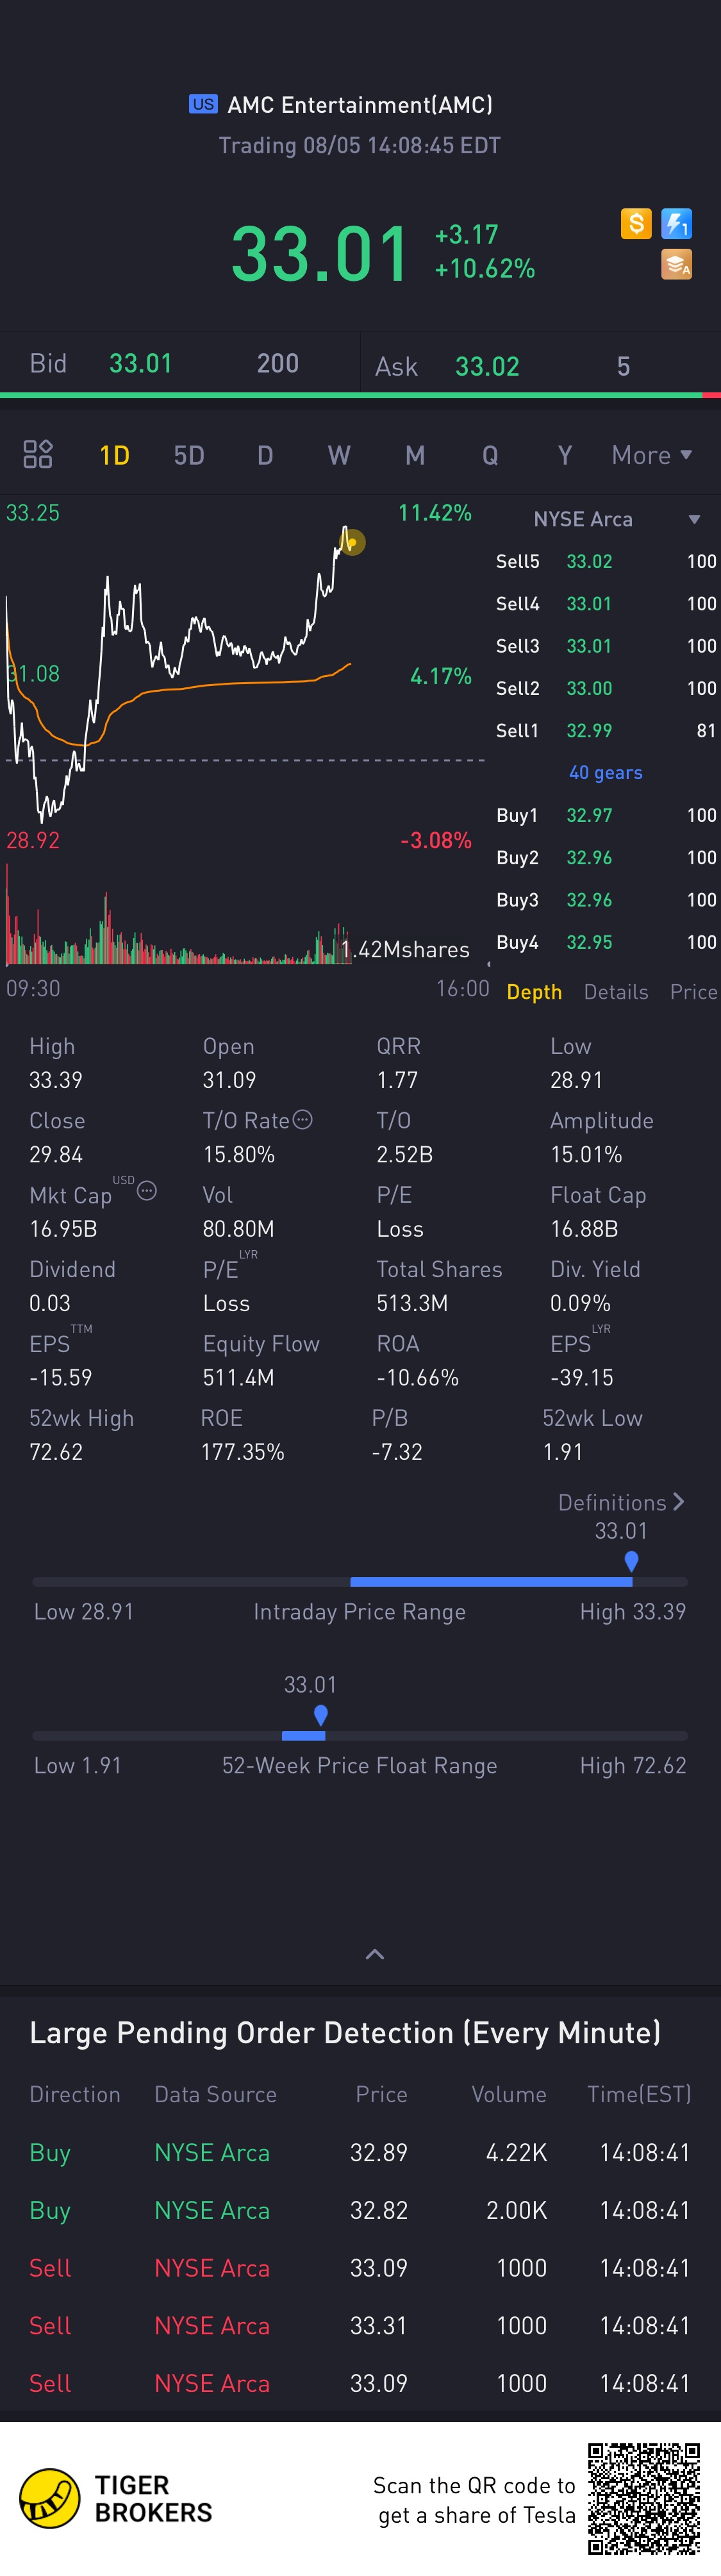
Task: Tap the stacked layers badge icon
Action: coord(677,264)
